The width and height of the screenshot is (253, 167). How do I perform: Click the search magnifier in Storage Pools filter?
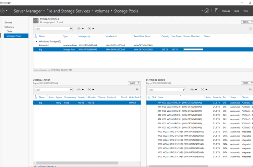click(71, 29)
